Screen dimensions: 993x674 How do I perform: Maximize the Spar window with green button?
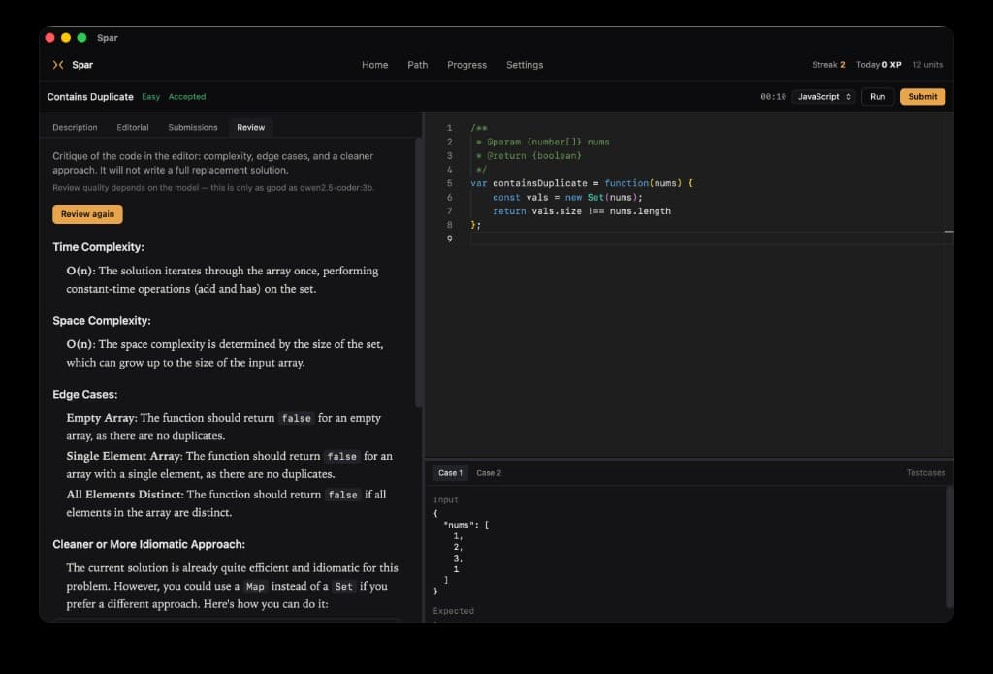81,38
